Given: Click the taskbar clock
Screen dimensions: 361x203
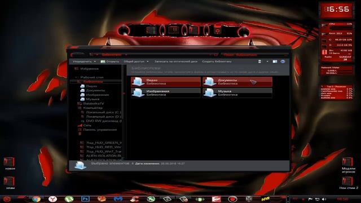Looking at the screenshot, I should (342, 199).
